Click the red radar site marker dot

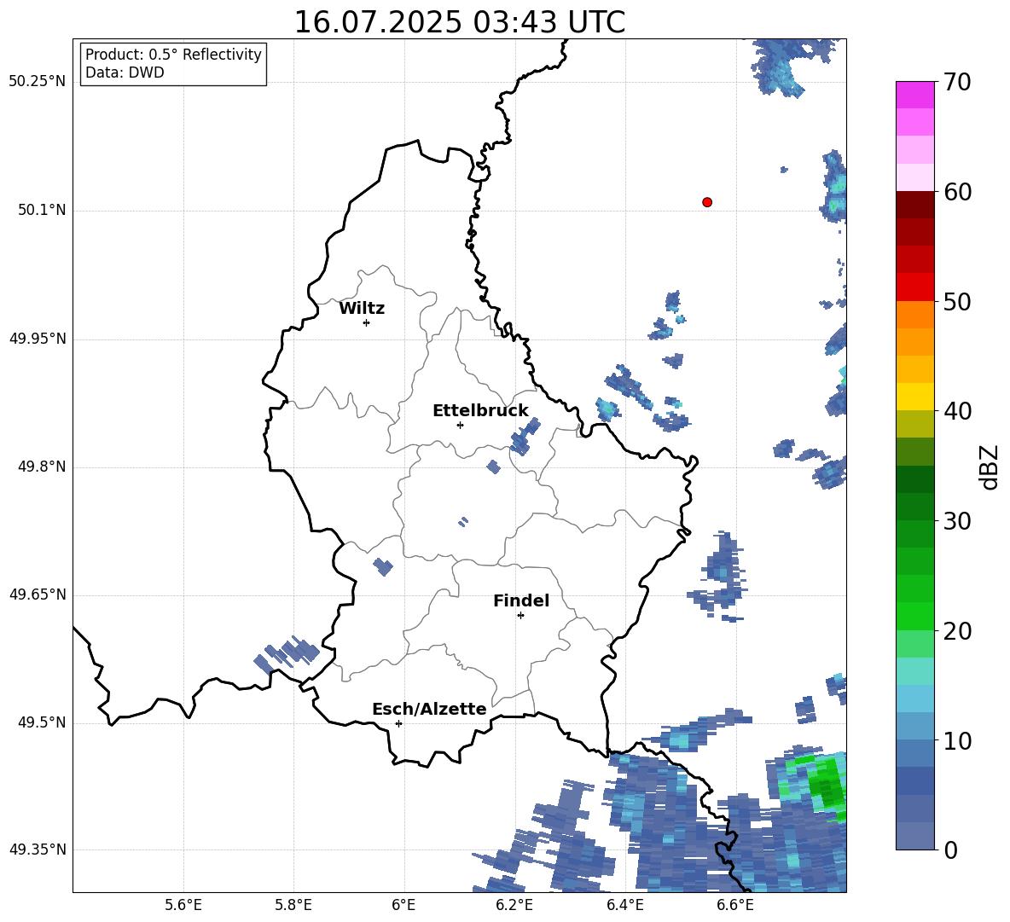coord(707,202)
